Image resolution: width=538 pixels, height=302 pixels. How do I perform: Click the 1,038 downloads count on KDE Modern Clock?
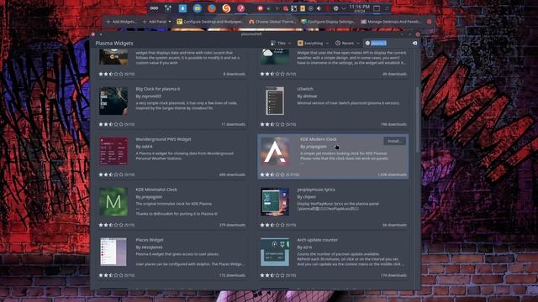(392, 174)
